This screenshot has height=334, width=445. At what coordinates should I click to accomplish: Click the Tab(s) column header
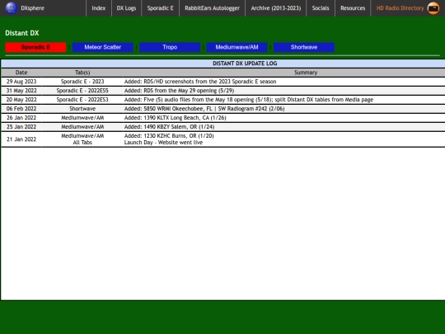tap(82, 73)
